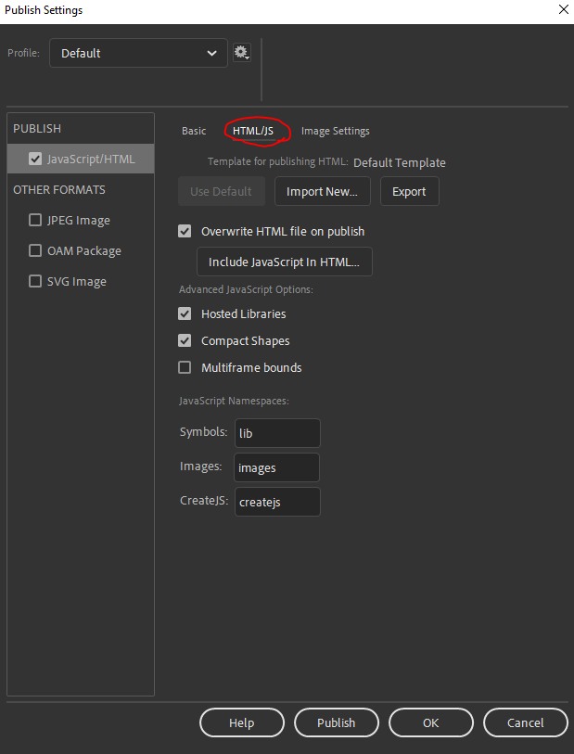Click into the Symbols namespace field
The width and height of the screenshot is (574, 754).
(x=277, y=433)
